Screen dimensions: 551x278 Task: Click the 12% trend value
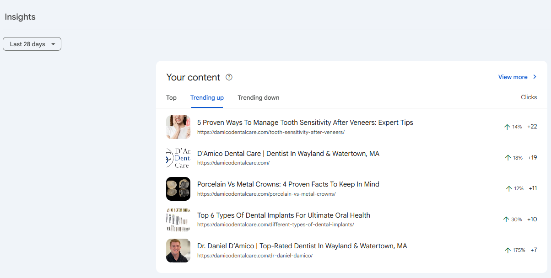point(519,188)
